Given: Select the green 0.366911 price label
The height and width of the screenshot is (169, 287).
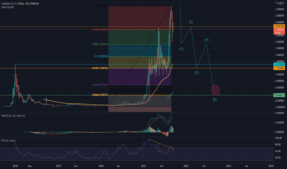Looking at the screenshot, I should pos(279,95).
